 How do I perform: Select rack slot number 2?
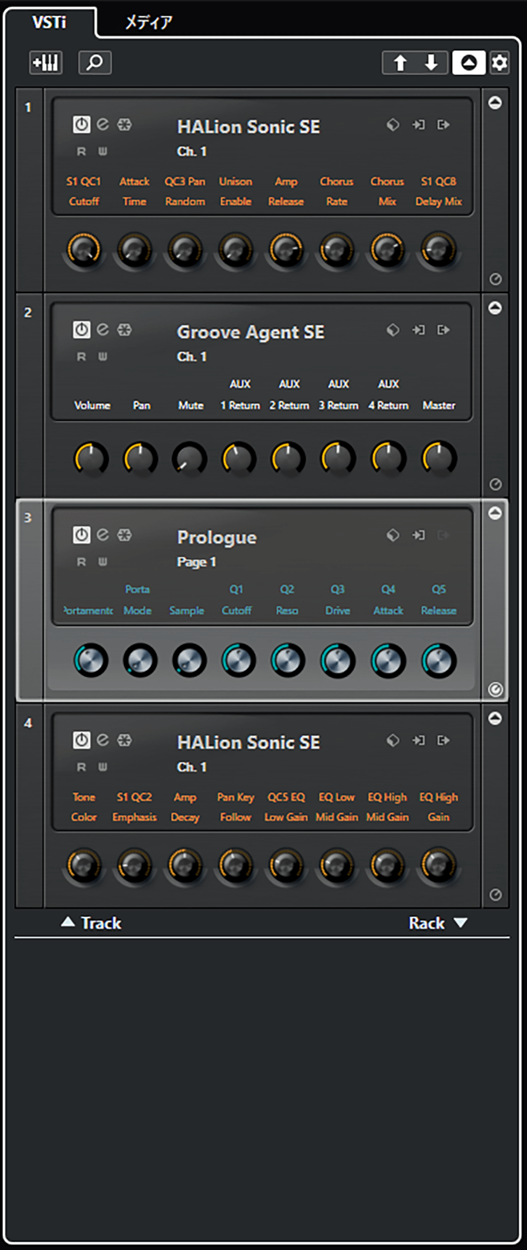28,312
